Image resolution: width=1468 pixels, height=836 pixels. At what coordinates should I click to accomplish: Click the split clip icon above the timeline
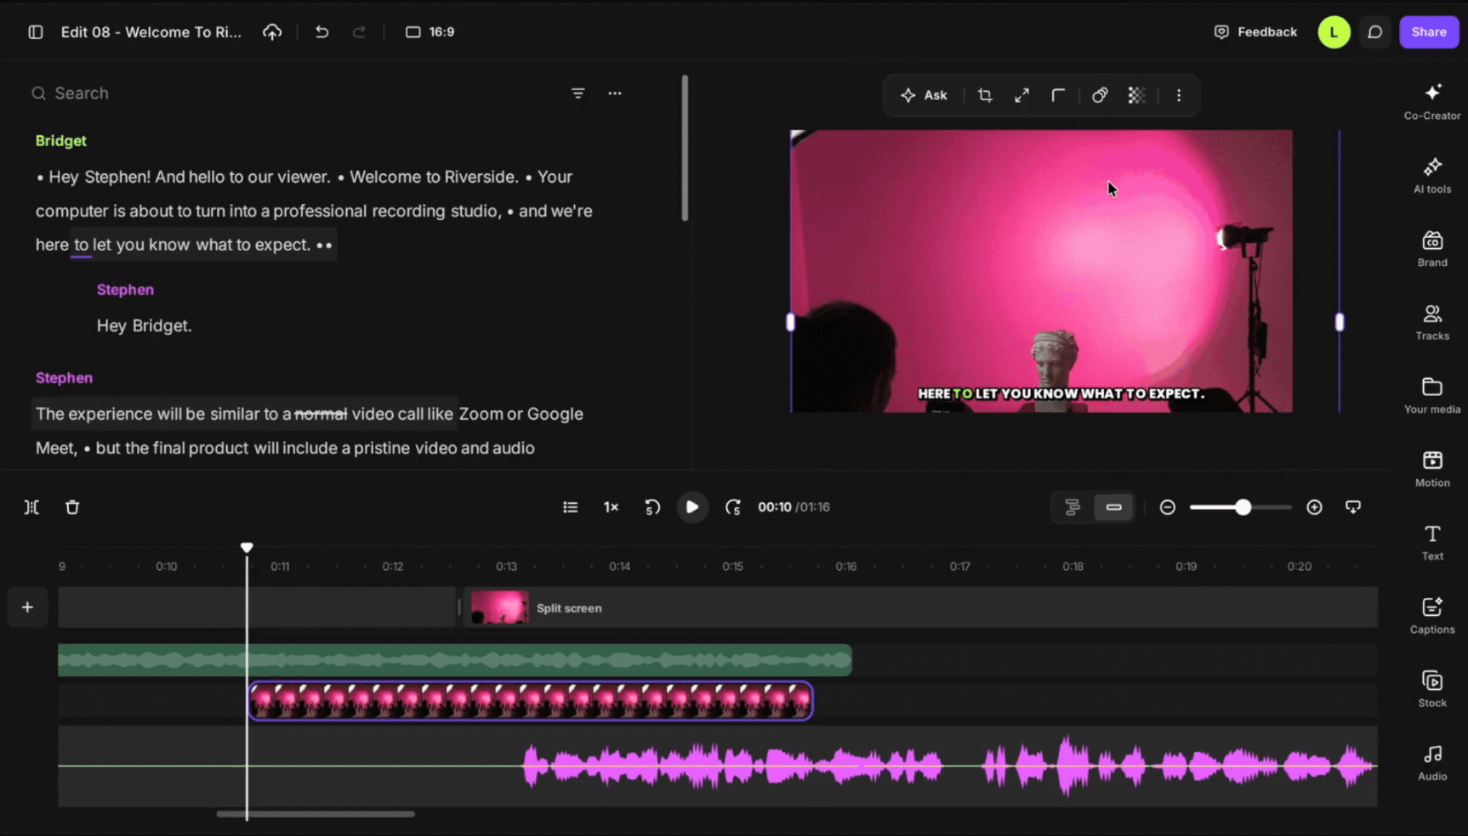click(x=31, y=507)
